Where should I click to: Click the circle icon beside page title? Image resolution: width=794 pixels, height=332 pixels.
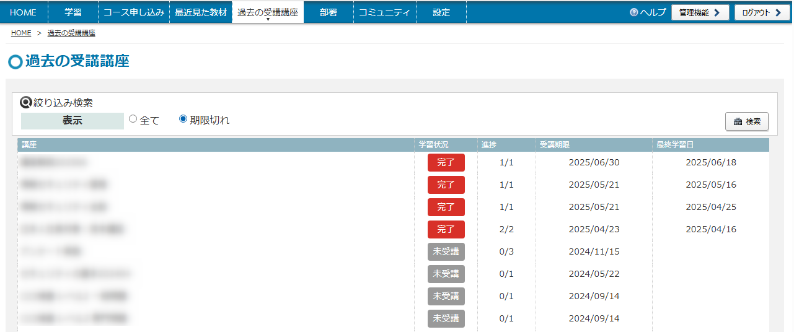(15, 62)
